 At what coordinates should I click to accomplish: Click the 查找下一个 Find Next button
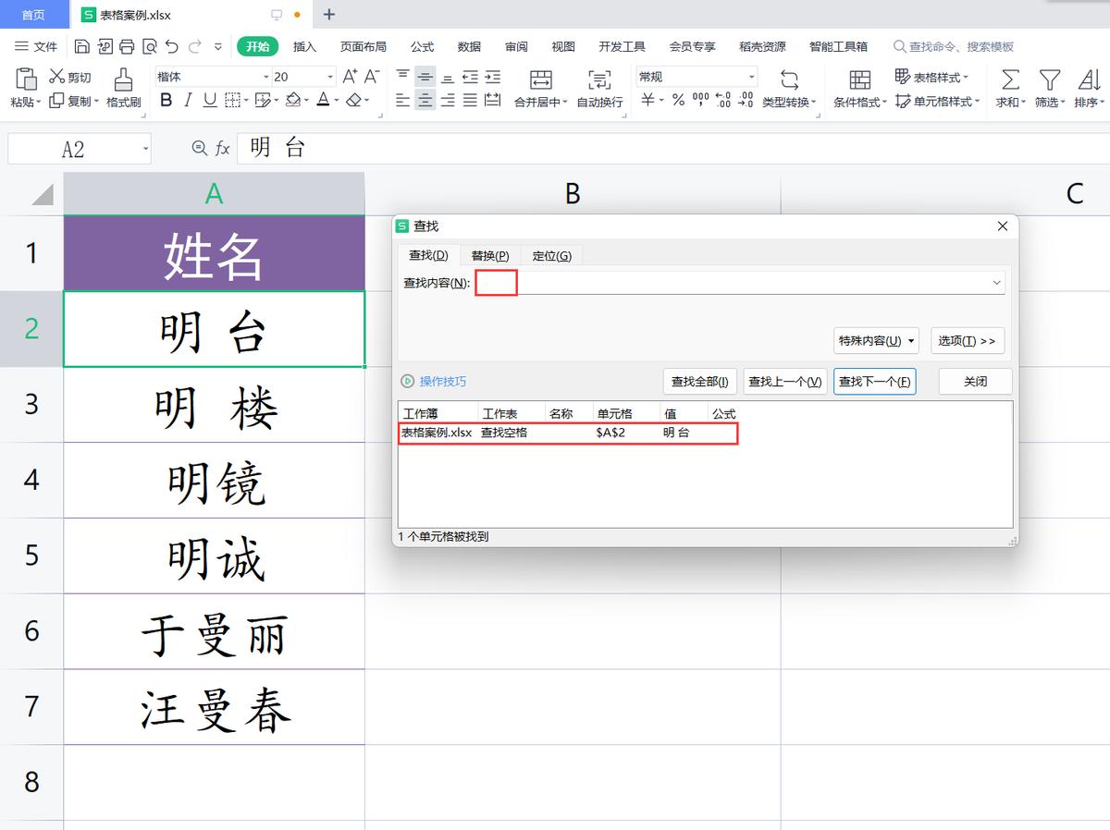874,381
